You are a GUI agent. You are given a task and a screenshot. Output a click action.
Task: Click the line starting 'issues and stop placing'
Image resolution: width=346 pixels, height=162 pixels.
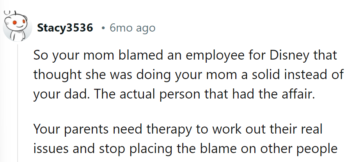[185, 149]
